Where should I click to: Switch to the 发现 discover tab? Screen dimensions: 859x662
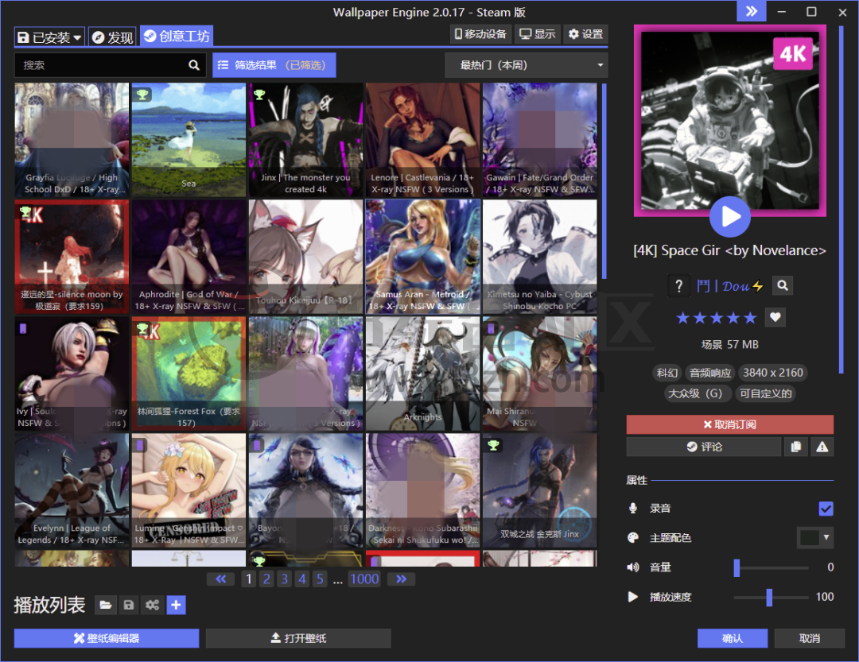click(113, 37)
